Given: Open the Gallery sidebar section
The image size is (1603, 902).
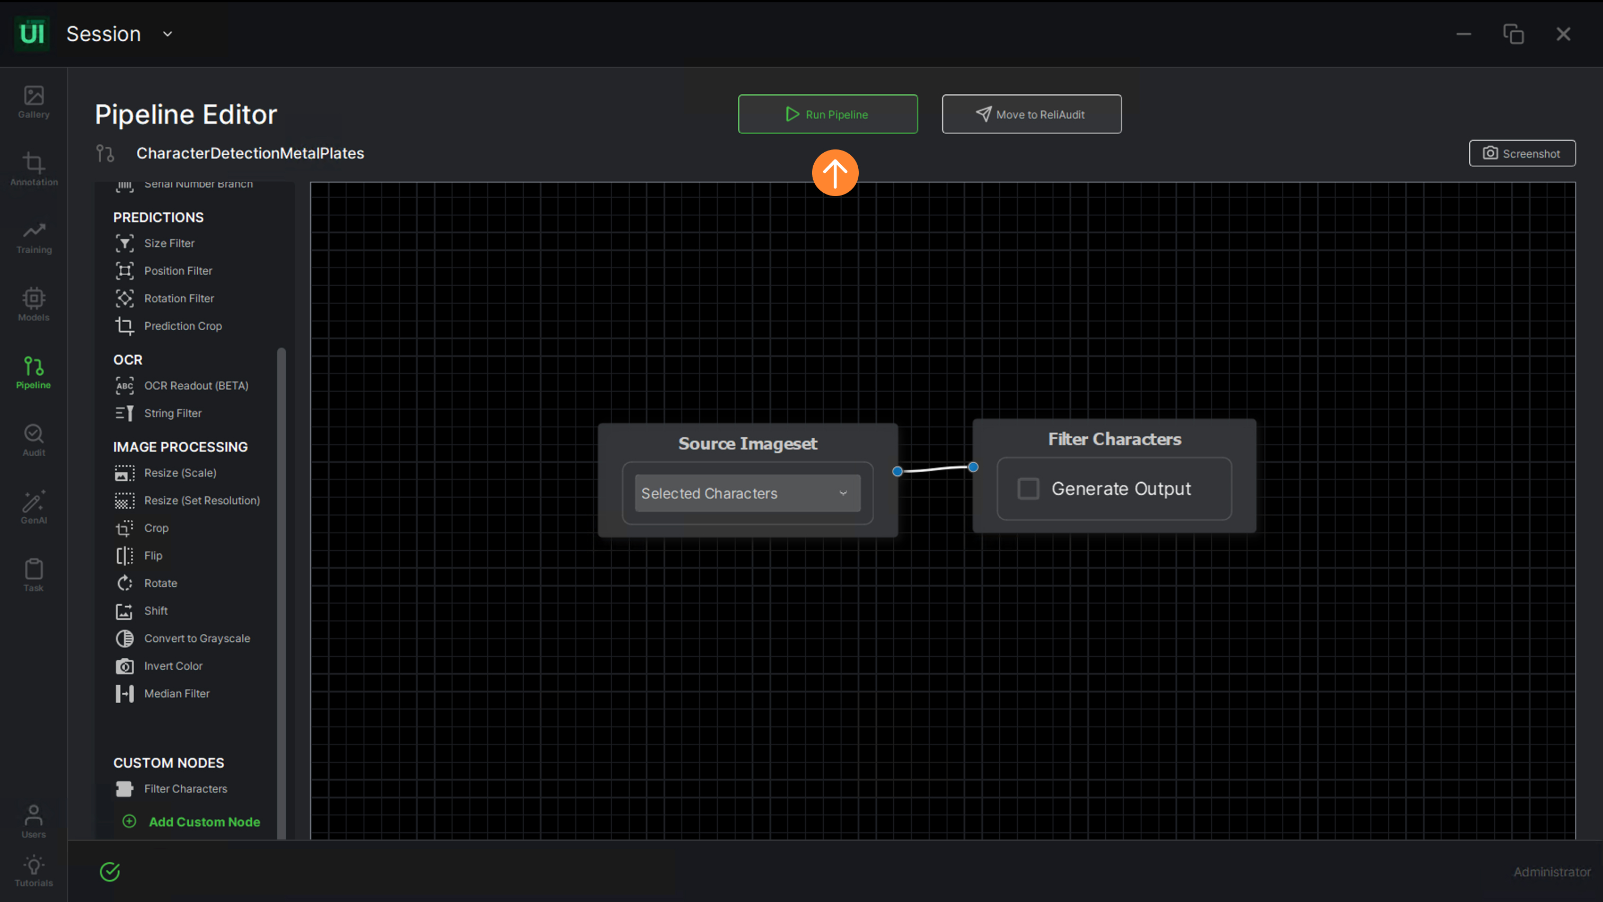Looking at the screenshot, I should (33, 102).
